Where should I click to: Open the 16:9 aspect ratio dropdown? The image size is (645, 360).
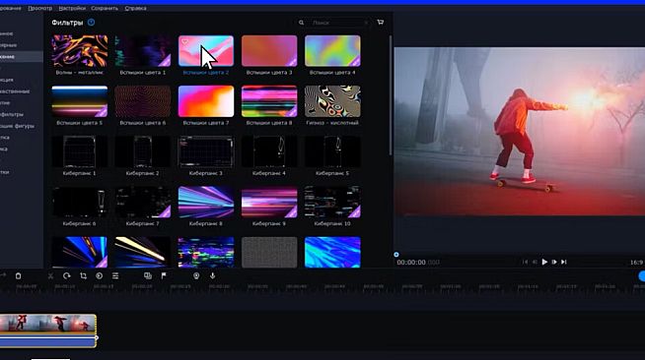click(x=637, y=262)
